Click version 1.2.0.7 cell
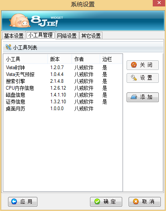This screenshot has height=211, width=166. pyautogui.click(x=57, y=68)
